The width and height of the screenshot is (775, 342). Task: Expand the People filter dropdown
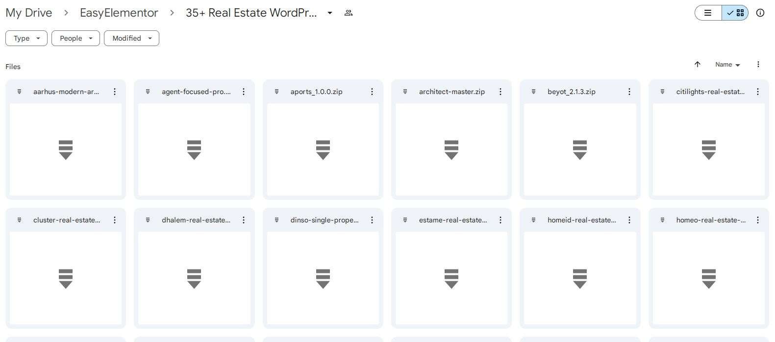coord(75,38)
